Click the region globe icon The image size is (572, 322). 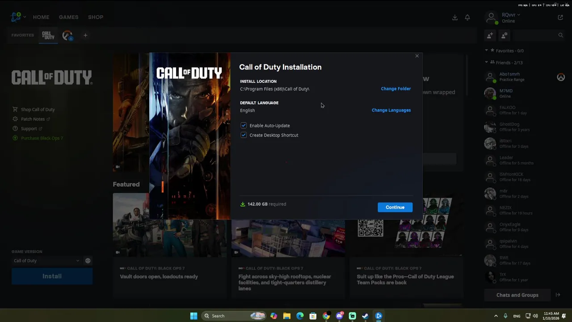point(88,261)
